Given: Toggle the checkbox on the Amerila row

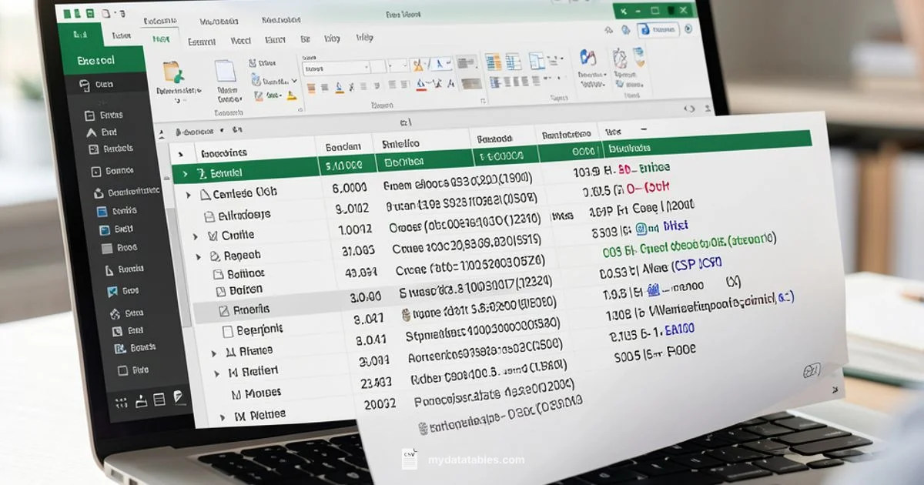Looking at the screenshot, I should click(x=224, y=309).
